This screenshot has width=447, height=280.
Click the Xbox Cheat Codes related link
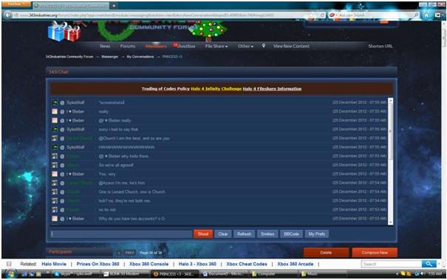(247, 264)
